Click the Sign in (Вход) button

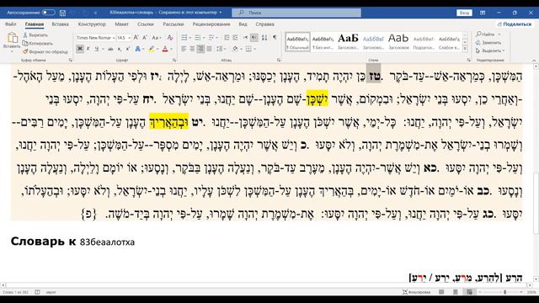tap(464, 13)
